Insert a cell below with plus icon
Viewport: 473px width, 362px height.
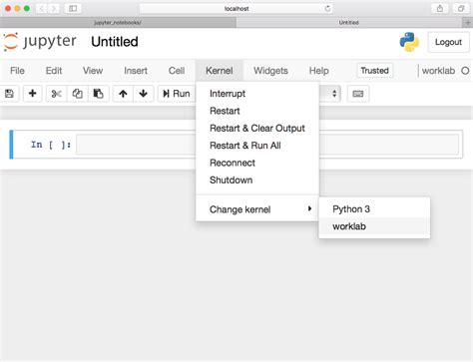[x=32, y=94]
